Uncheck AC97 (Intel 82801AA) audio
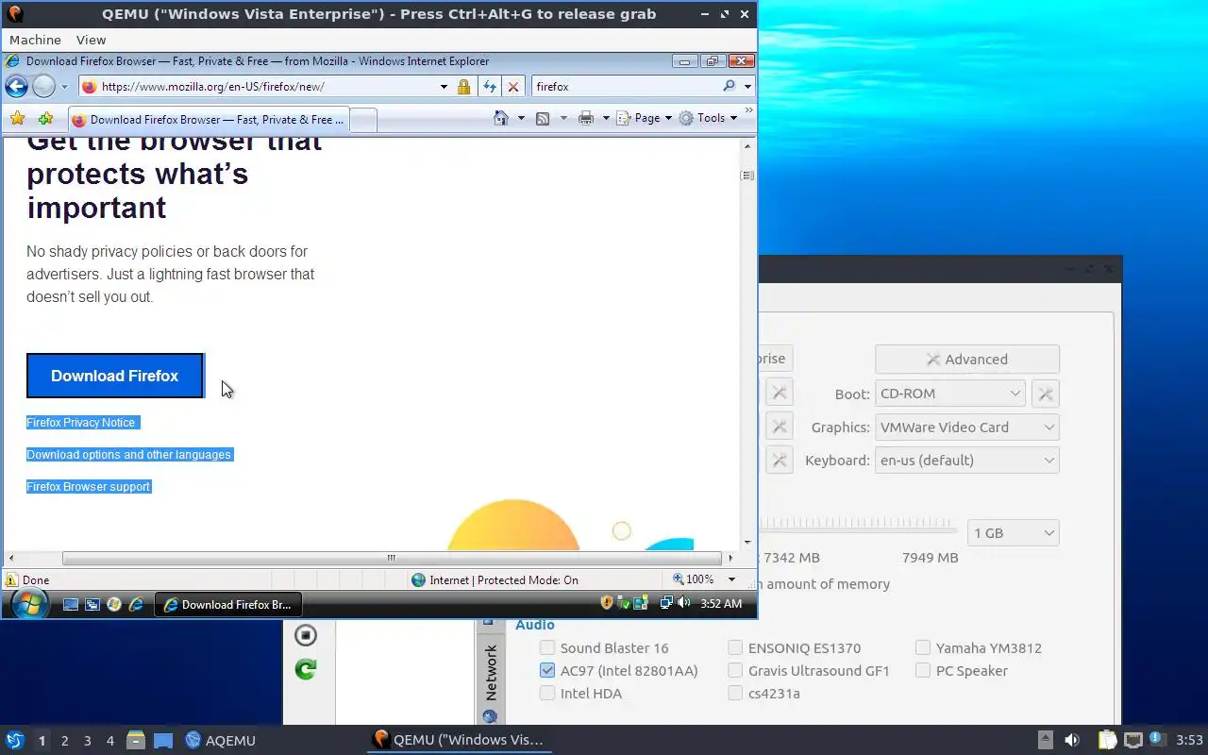Viewport: 1208px width, 755px height. click(x=547, y=670)
